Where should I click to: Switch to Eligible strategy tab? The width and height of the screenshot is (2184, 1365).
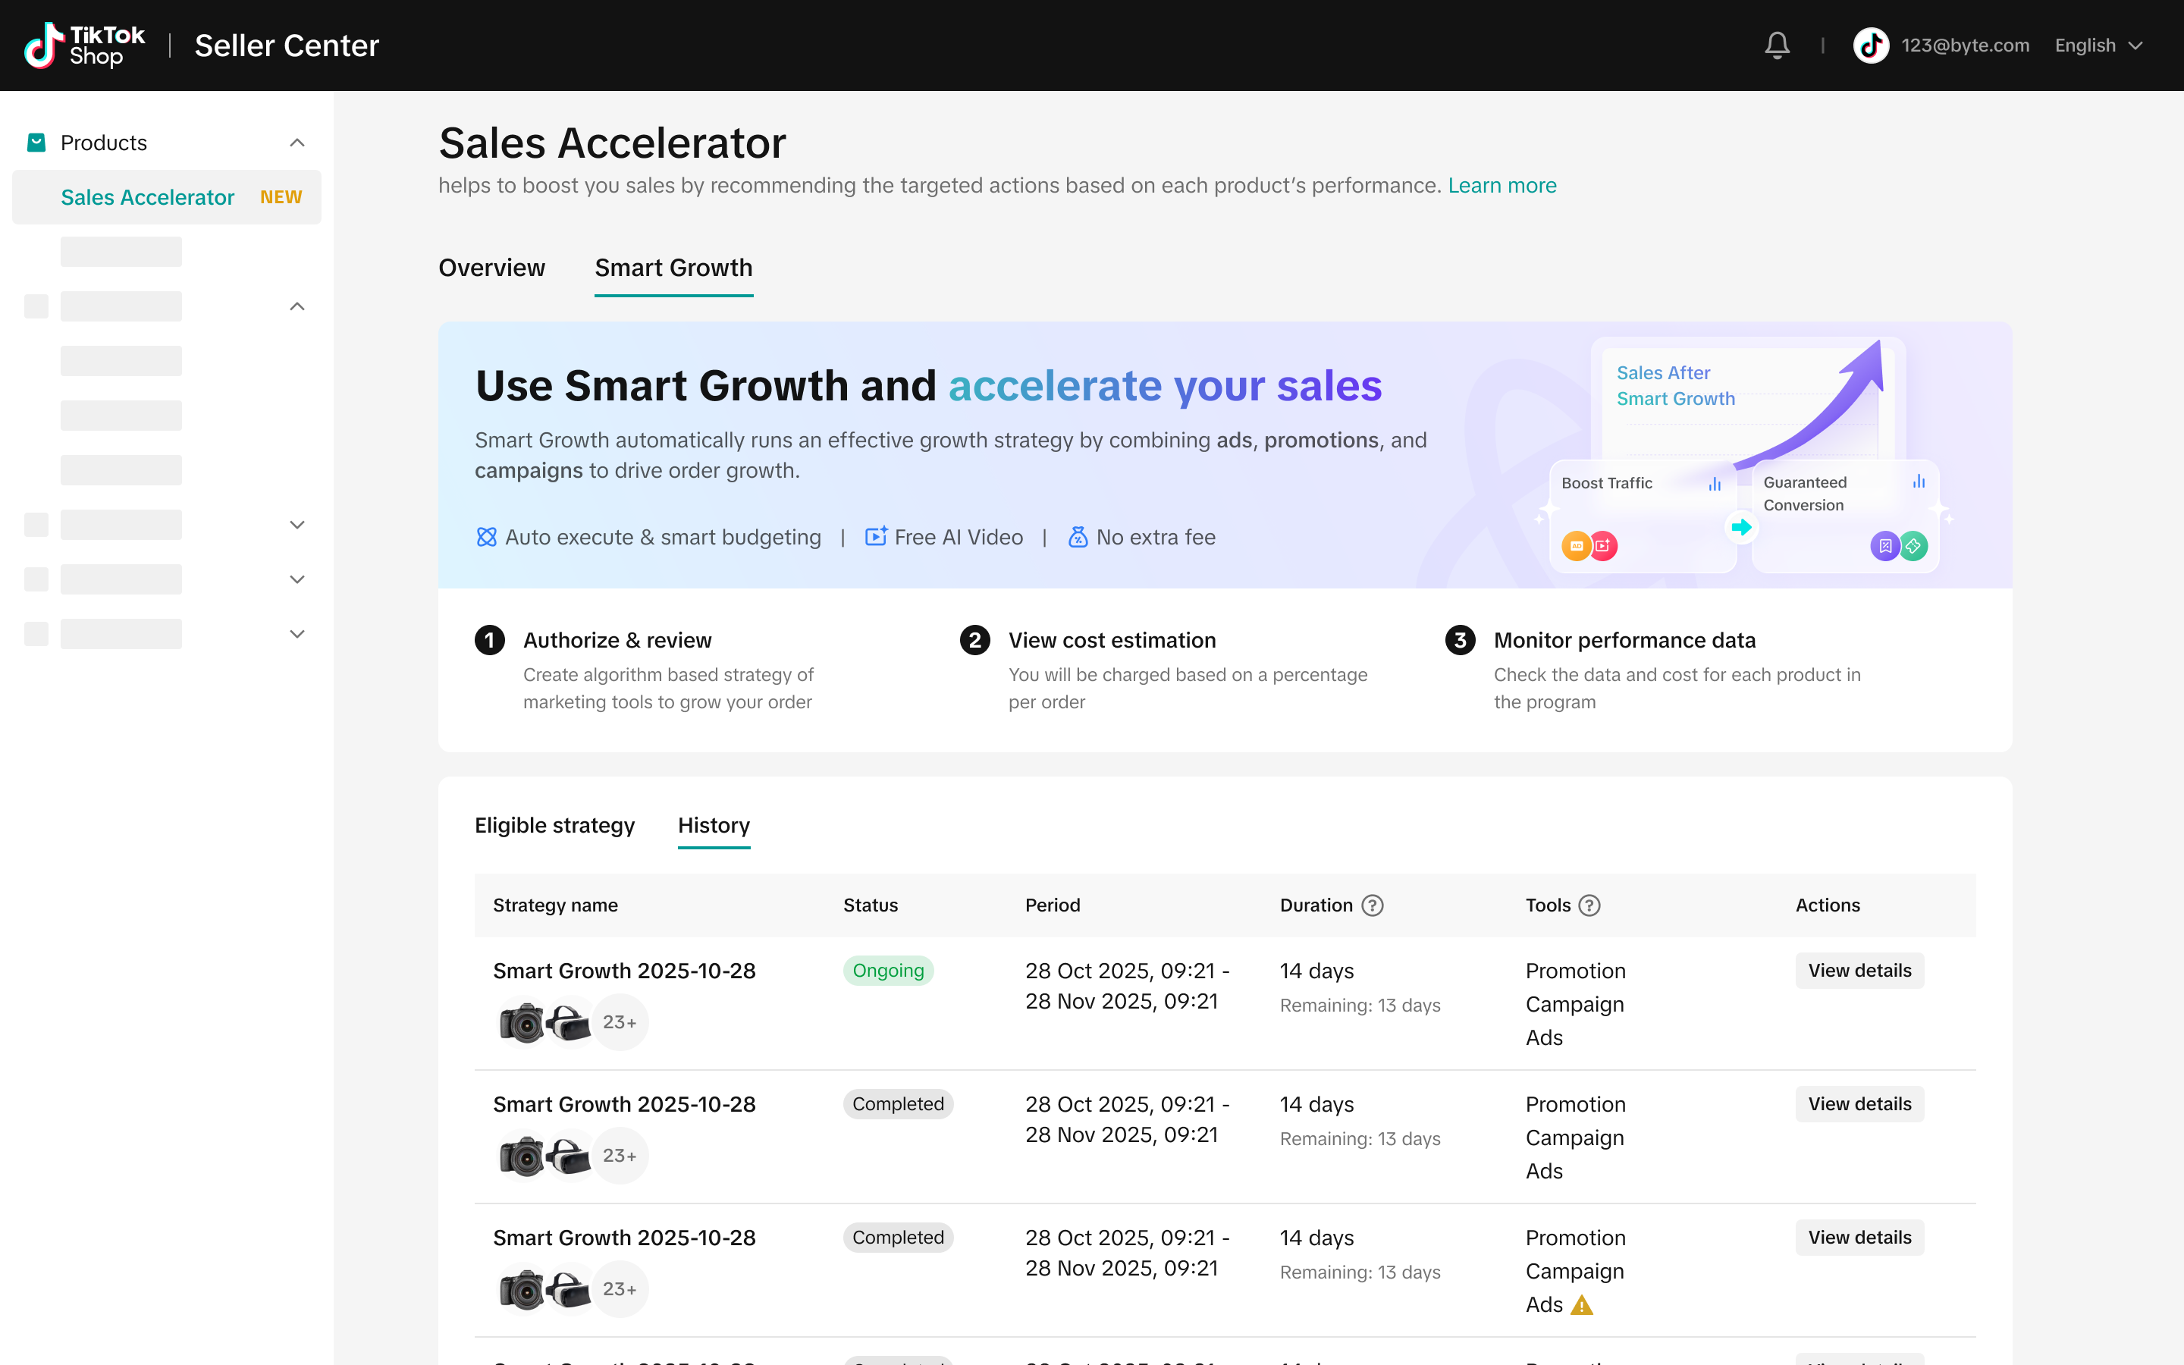[x=554, y=825]
